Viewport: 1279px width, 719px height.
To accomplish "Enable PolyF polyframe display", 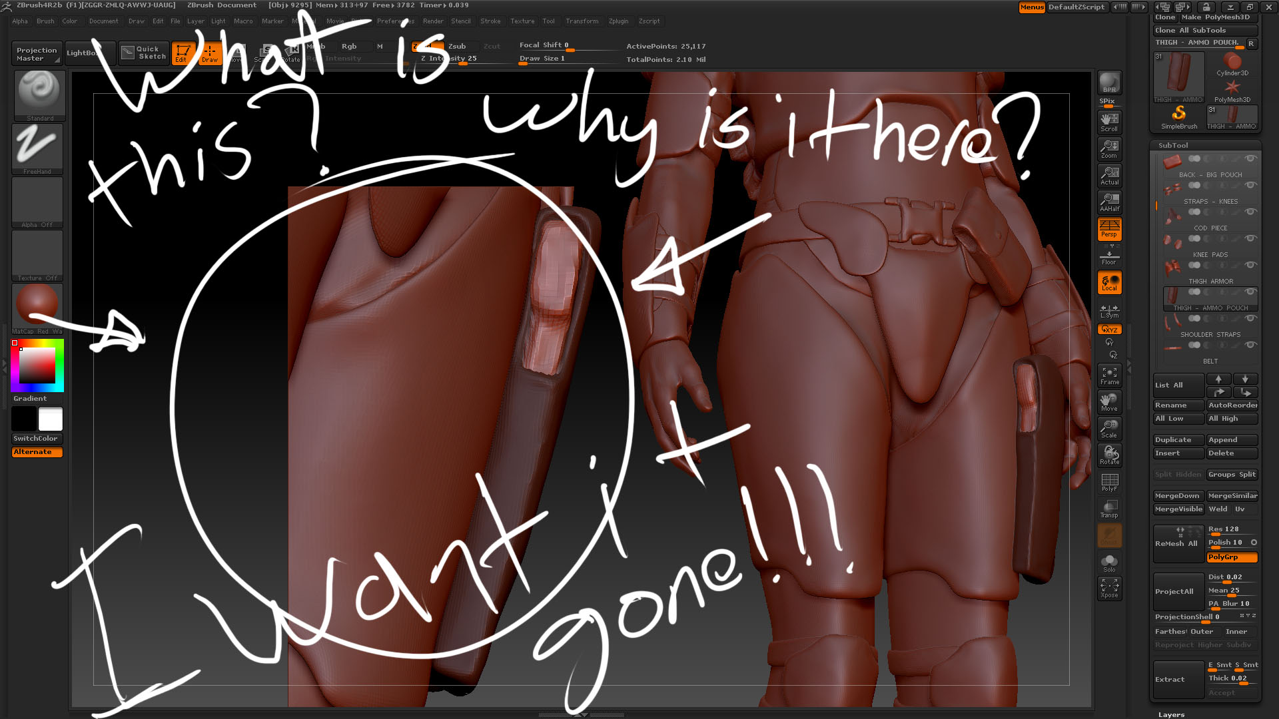I will (x=1109, y=482).
